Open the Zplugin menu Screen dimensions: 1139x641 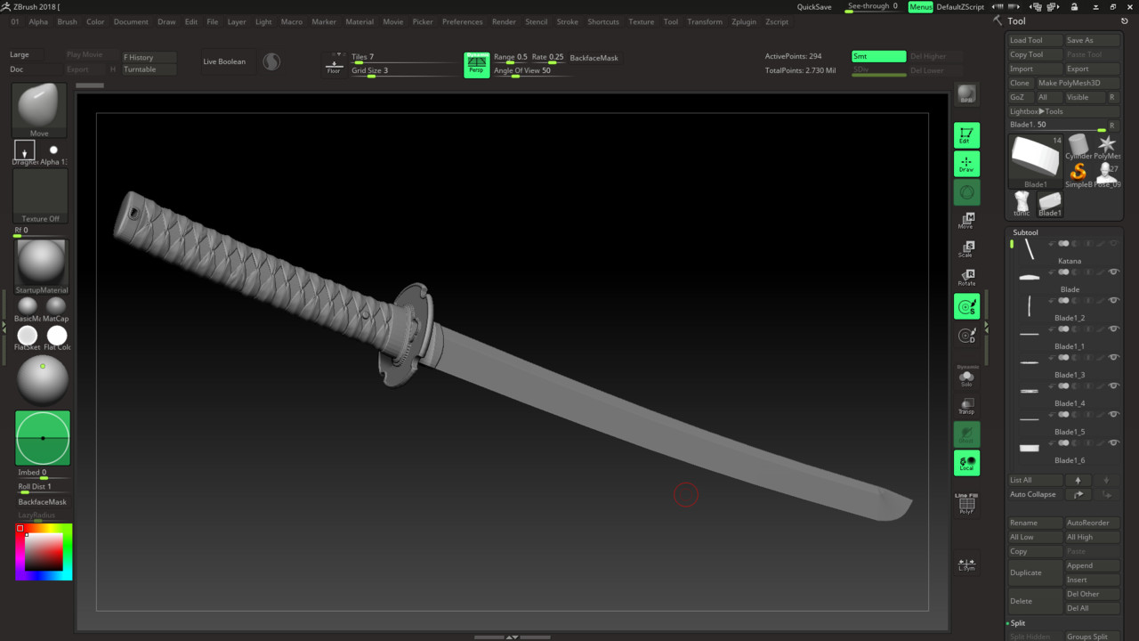744,21
